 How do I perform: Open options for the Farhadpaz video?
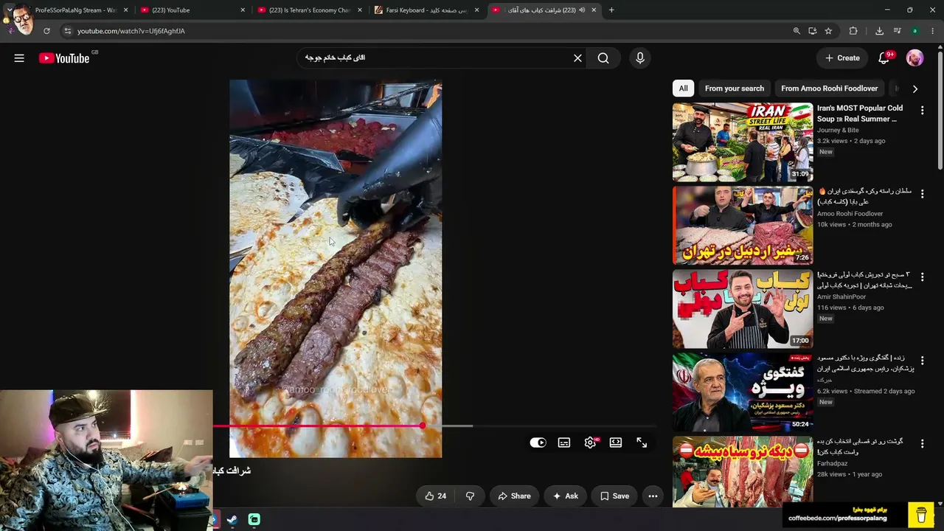coord(922,444)
